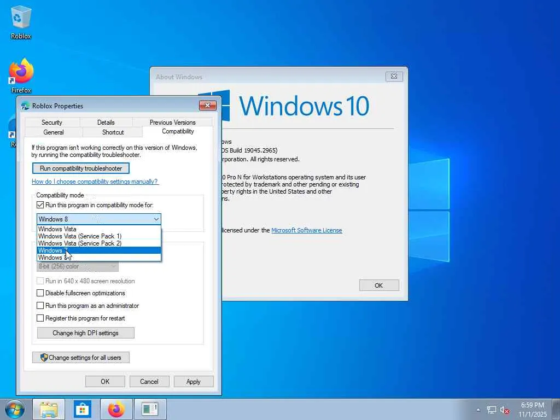The height and width of the screenshot is (420, 560).
Task: Collapse the Windows 8 compatibility combo box
Action: (x=99, y=219)
